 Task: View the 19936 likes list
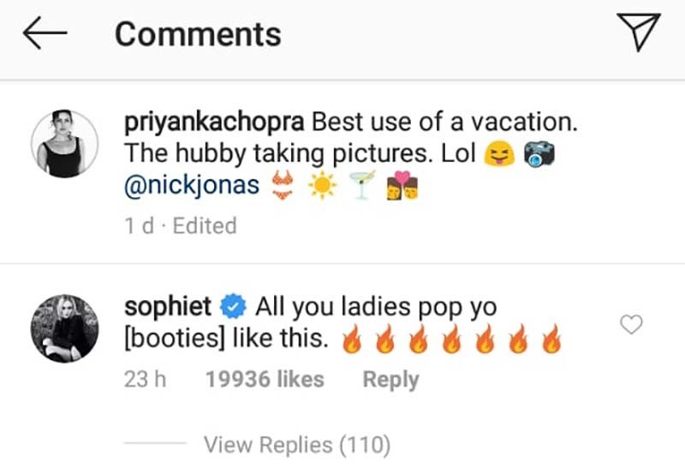point(265,379)
